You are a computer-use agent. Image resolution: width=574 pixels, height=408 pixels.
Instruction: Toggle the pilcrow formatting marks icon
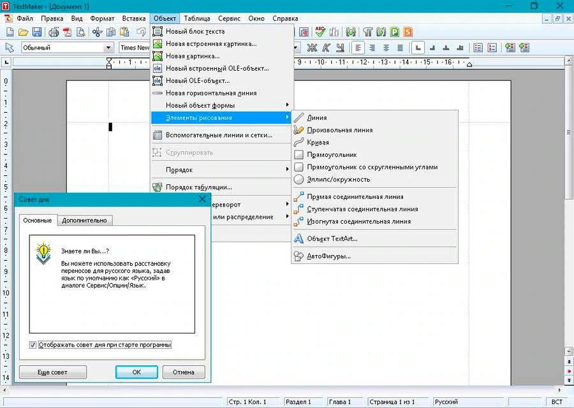[368, 33]
